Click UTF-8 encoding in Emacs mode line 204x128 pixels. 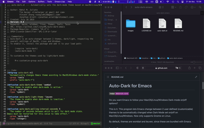pyautogui.click(x=76, y=124)
